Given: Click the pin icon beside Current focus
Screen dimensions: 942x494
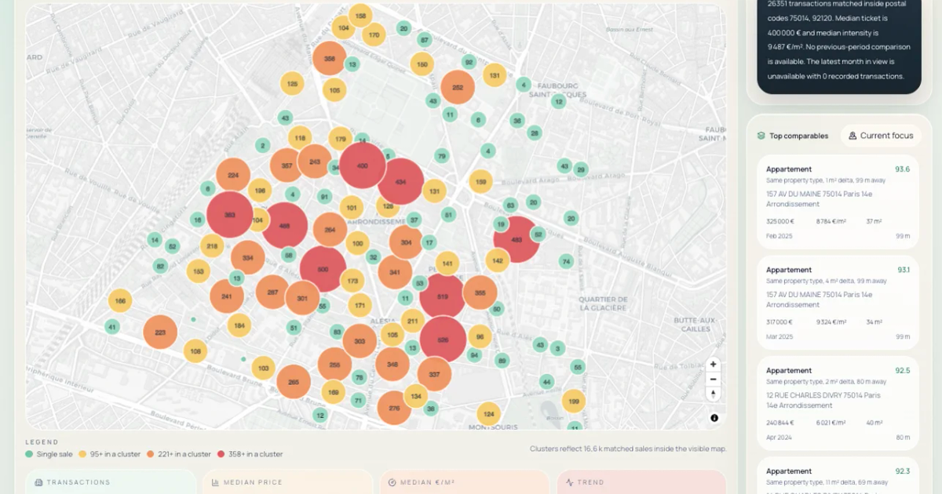Looking at the screenshot, I should [853, 136].
